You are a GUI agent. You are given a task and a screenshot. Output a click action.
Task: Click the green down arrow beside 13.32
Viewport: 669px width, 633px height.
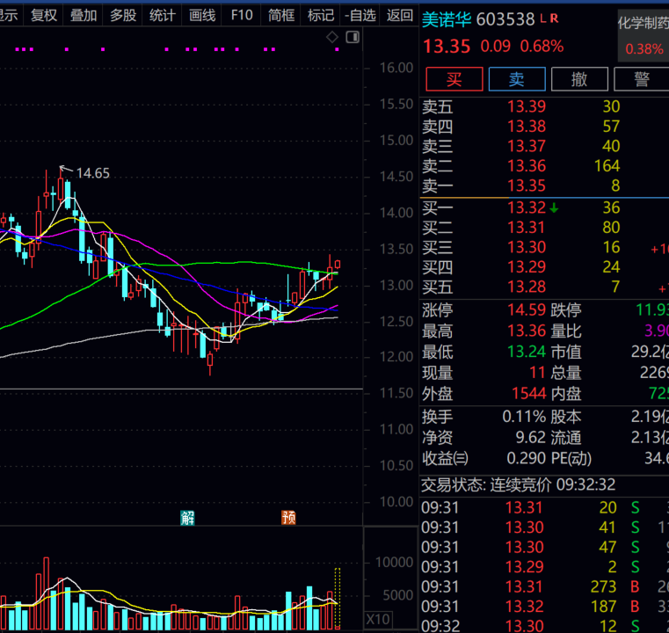coord(554,208)
